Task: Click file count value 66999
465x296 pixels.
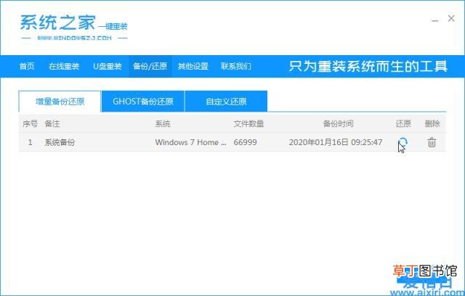Action: 245,142
